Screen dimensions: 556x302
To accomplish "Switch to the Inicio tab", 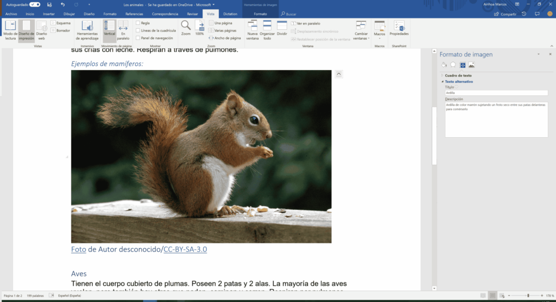I will coord(30,14).
